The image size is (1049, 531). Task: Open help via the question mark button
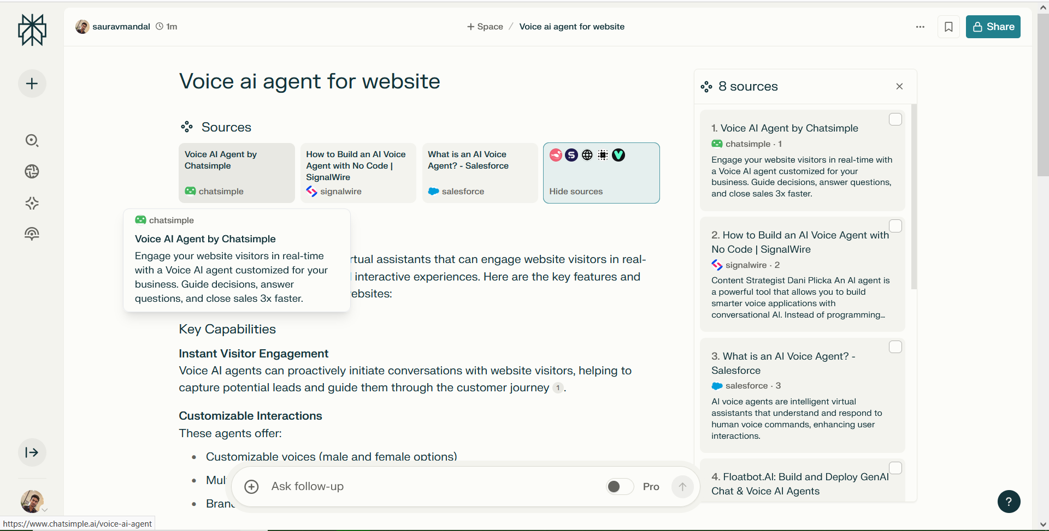click(x=1009, y=502)
